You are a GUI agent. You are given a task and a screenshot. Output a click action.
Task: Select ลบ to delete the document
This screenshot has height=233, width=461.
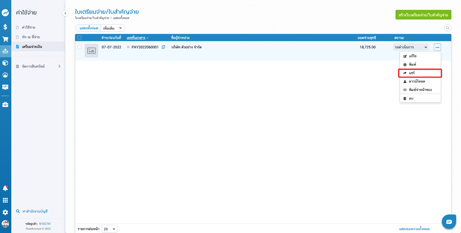[x=411, y=98]
